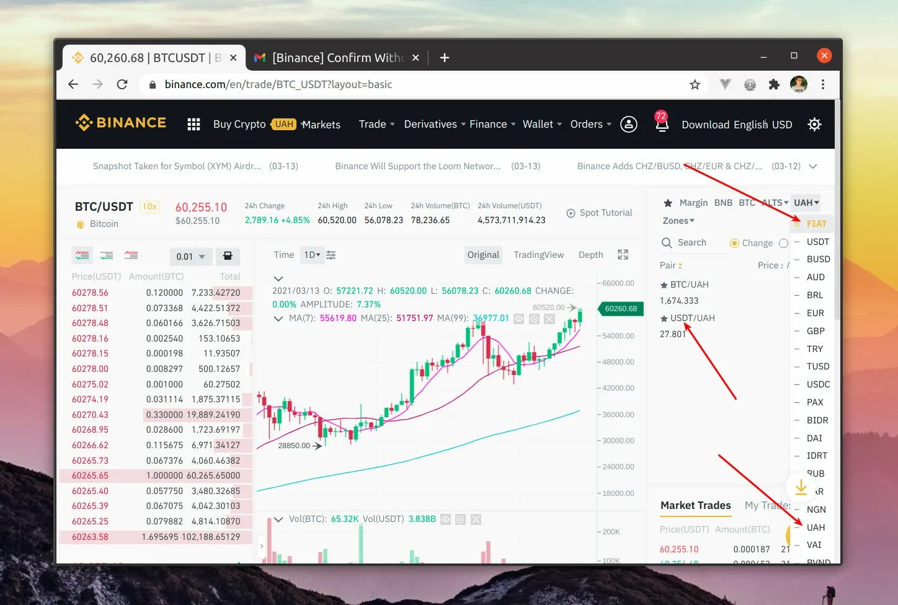Open the UAH fiat market dropdown

tap(806, 203)
